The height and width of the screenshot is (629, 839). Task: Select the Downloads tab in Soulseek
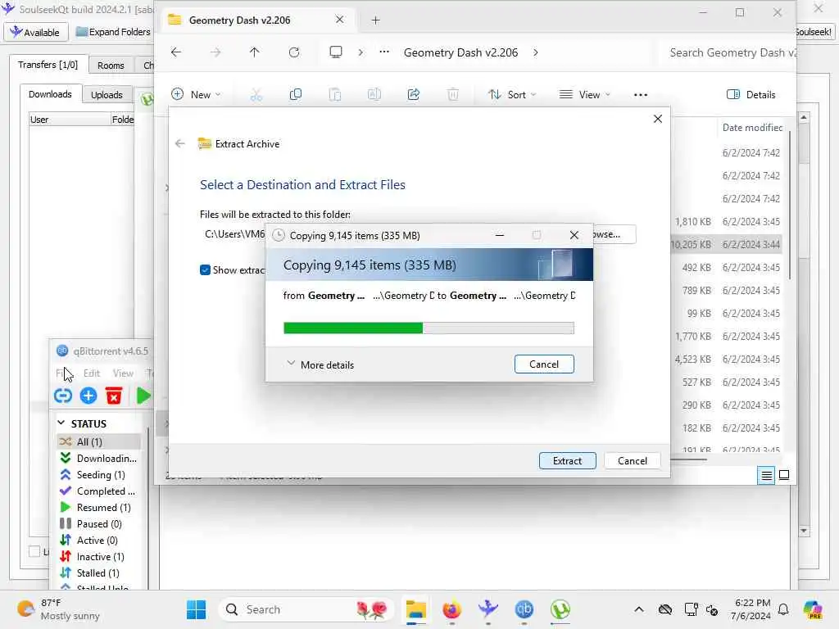(x=50, y=94)
